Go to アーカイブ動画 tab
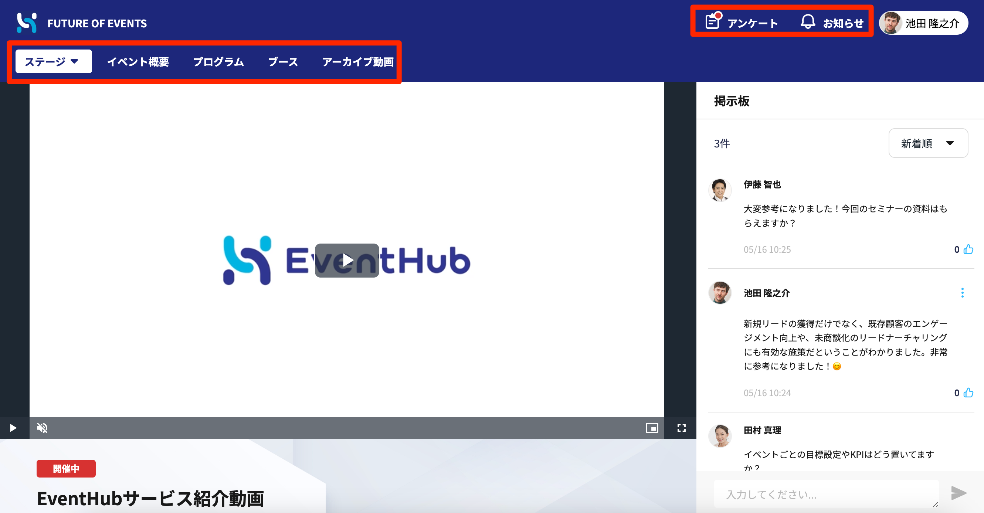This screenshot has width=984, height=513. (358, 61)
